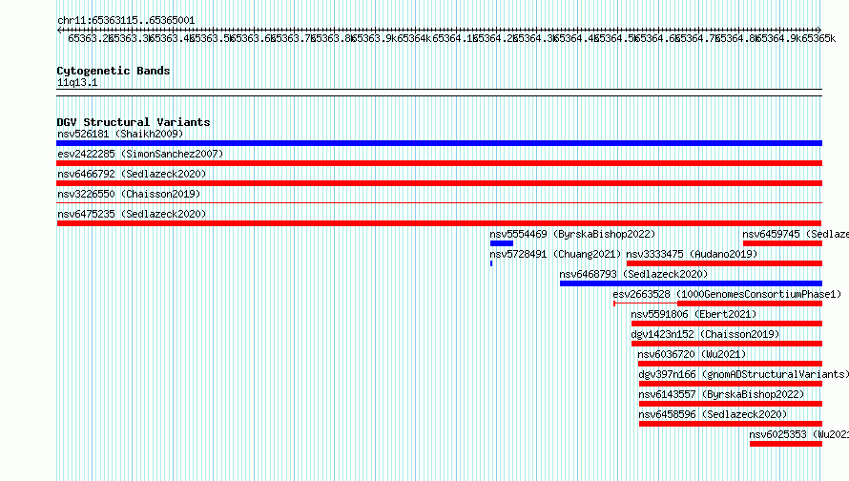Click the chr11:65363115..65365001 region label
Image resolution: width=849 pixels, height=481 pixels.
coord(126,20)
